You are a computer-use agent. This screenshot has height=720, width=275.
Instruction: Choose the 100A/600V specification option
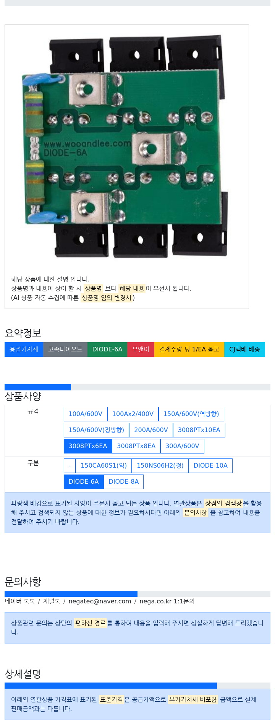coord(86,414)
